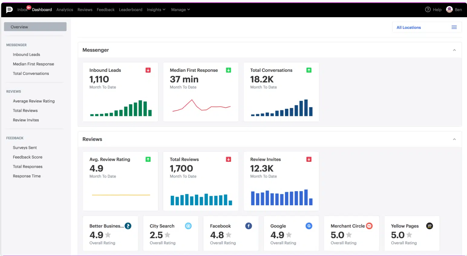Click the red down-trend indicator on Review Invites
467x256 pixels.
[309, 159]
